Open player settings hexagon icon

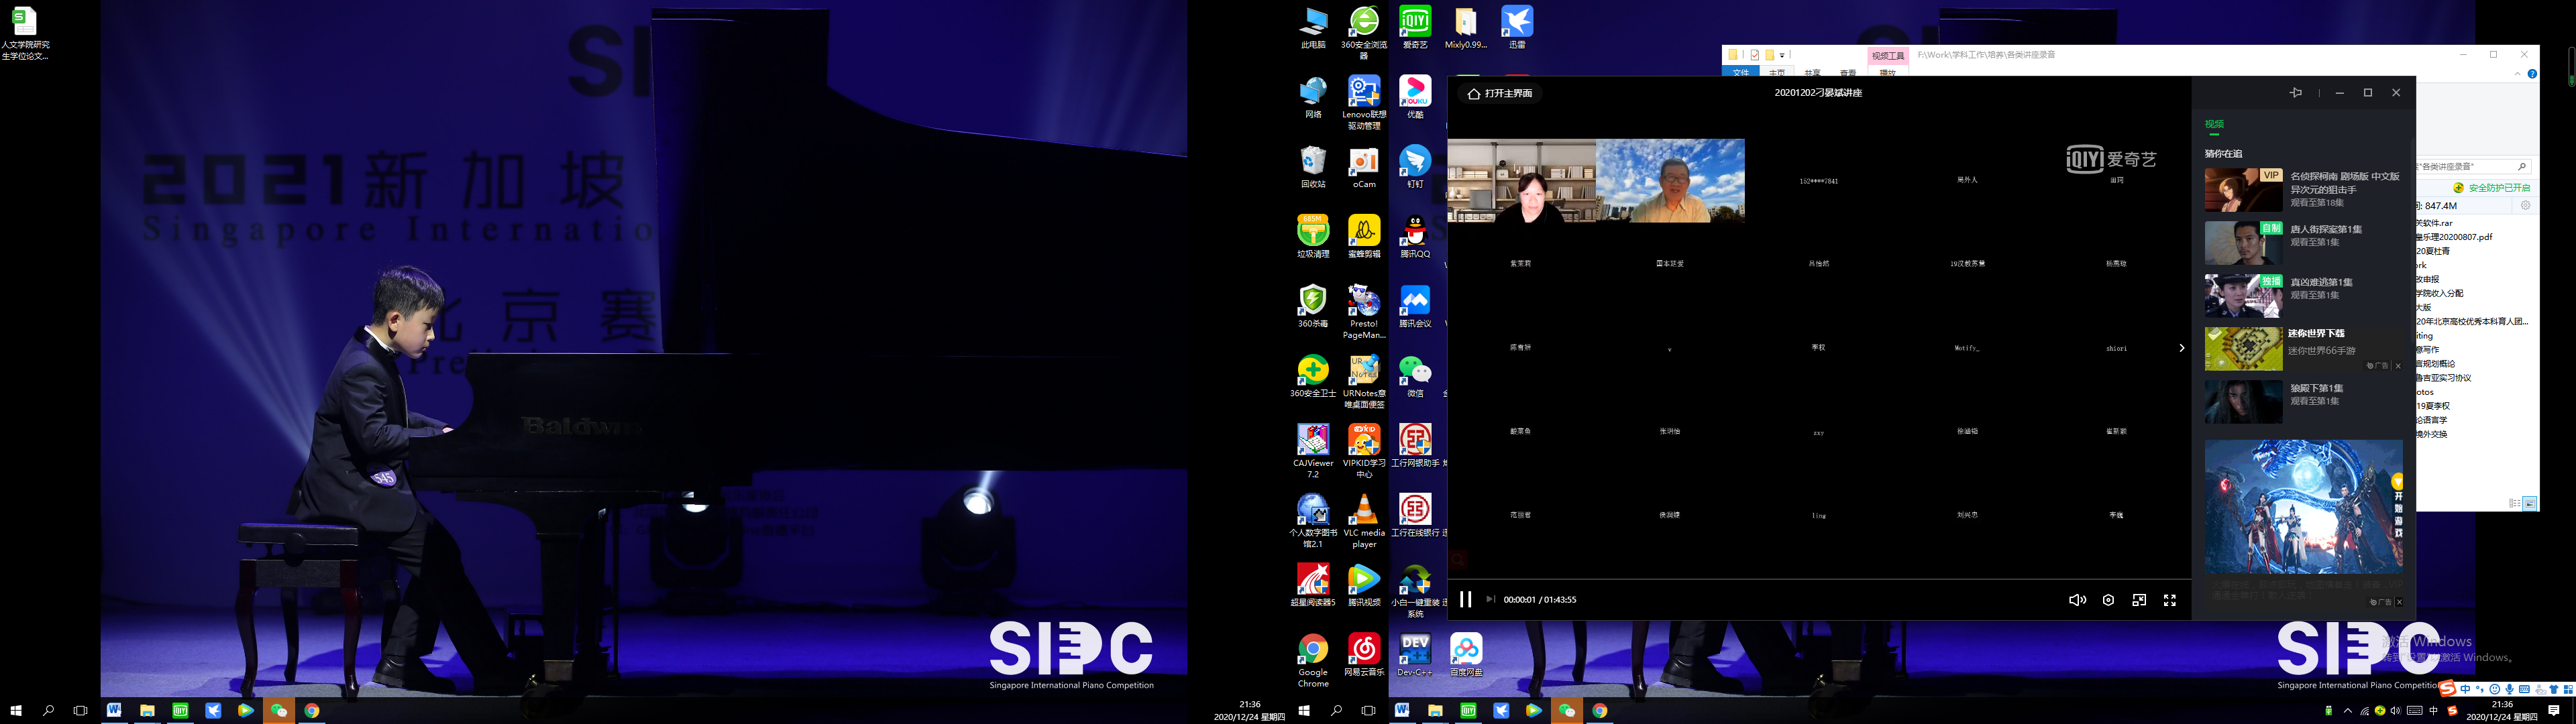(2108, 600)
